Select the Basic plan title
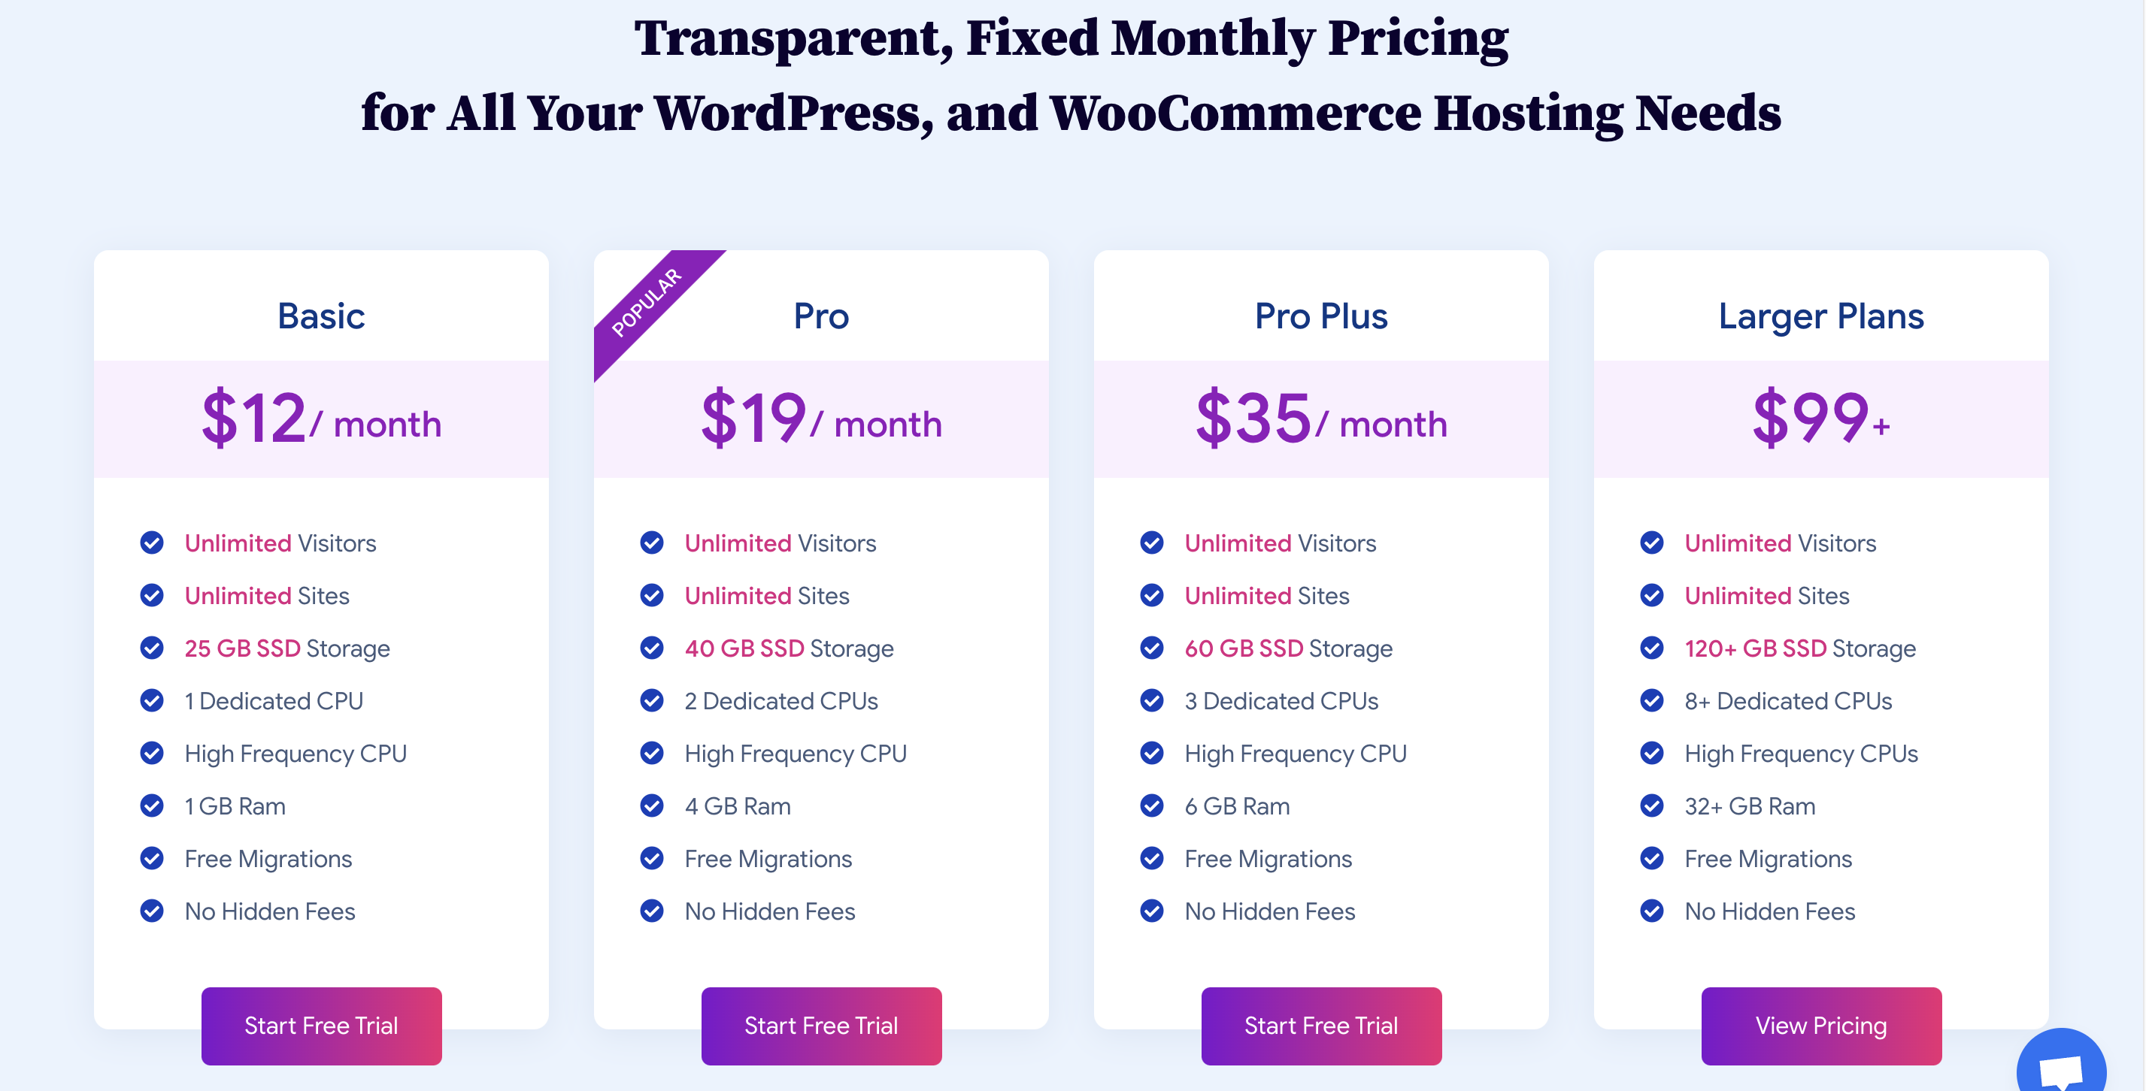 point(321,316)
